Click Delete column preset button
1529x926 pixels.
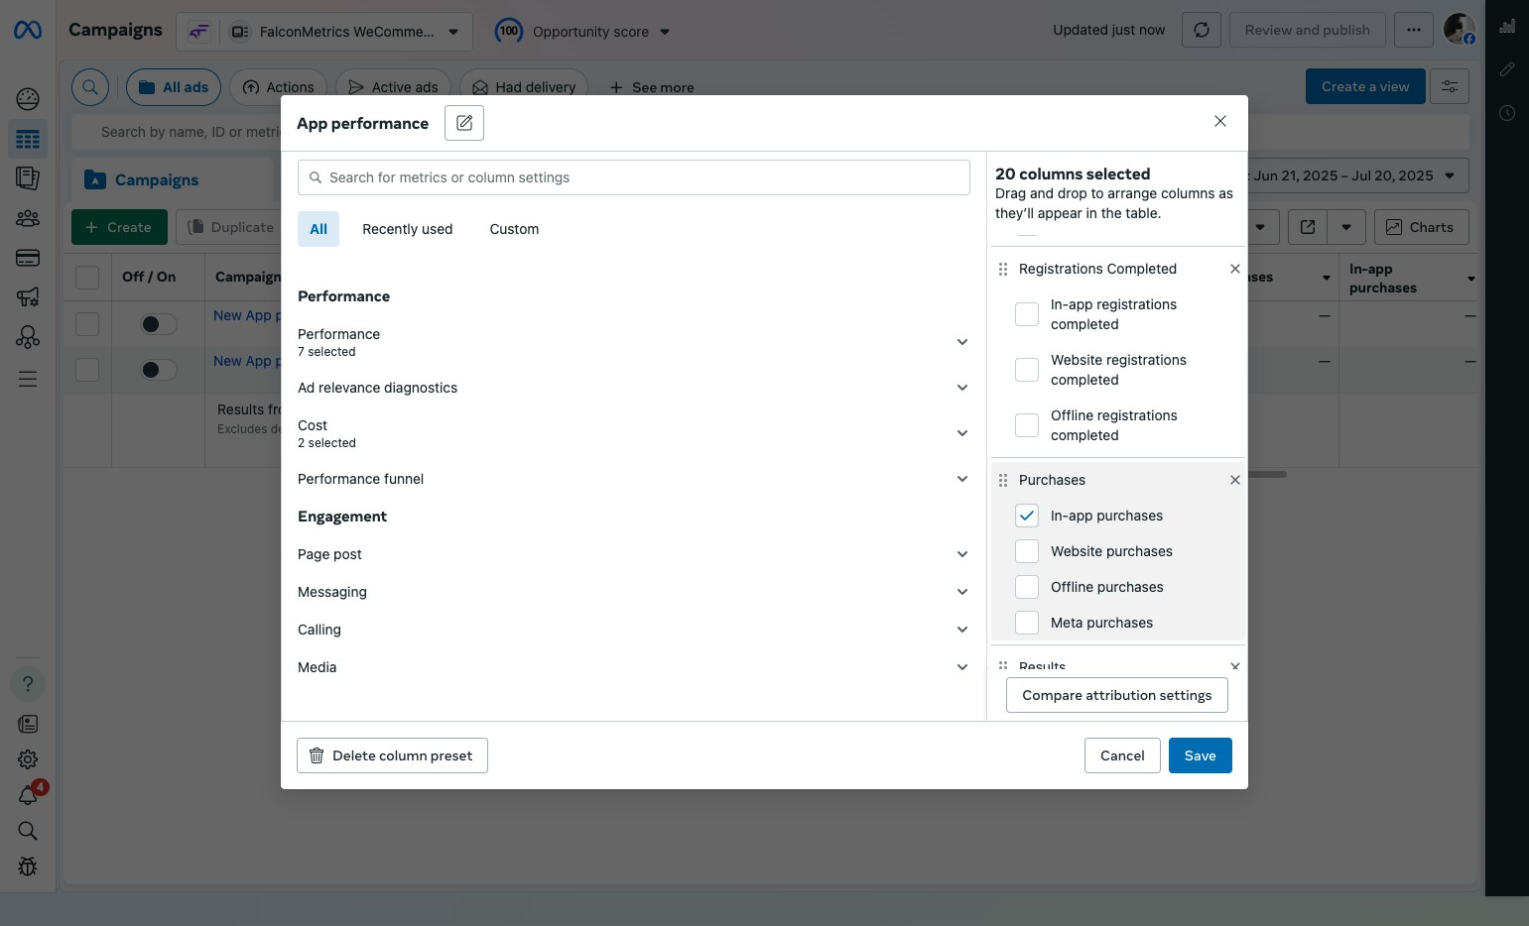pos(392,755)
